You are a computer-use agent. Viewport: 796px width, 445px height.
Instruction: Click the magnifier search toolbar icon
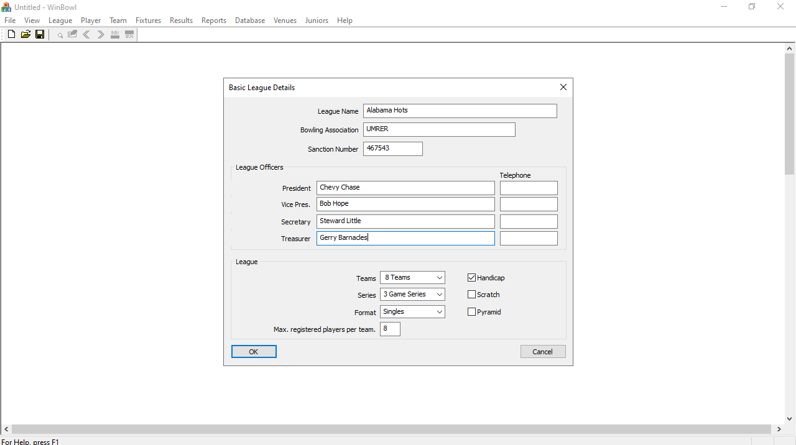coord(60,35)
